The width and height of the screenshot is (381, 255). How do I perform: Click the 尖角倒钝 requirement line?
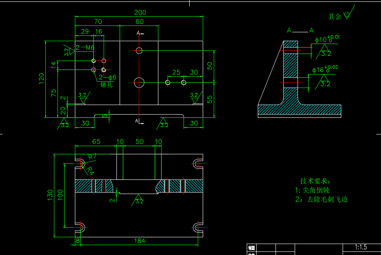point(312,190)
